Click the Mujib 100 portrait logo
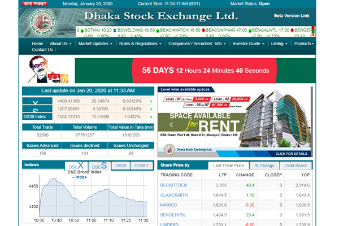The width and height of the screenshot is (339, 226). [x=48, y=69]
